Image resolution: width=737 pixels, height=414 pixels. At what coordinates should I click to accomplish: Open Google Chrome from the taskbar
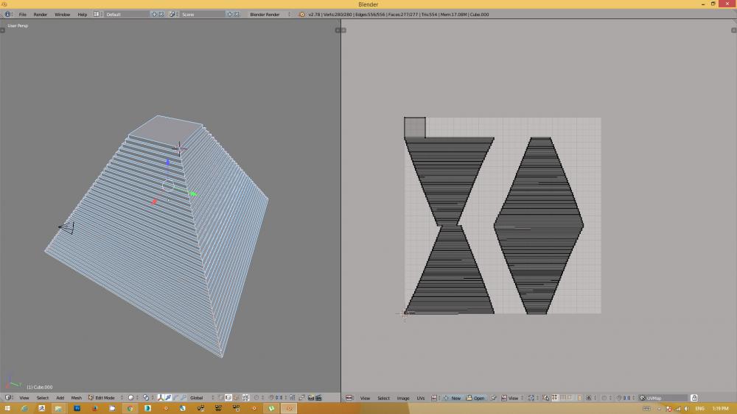130,408
